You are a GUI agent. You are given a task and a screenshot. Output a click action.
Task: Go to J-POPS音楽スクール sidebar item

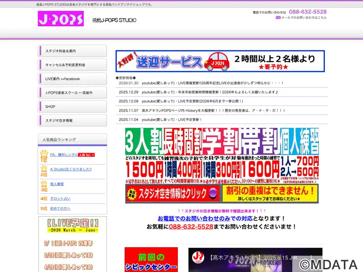click(x=73, y=92)
